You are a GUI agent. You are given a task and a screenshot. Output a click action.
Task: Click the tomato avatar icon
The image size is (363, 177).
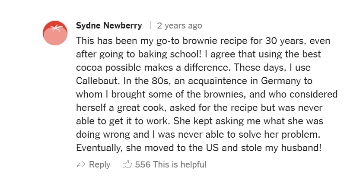click(x=56, y=33)
